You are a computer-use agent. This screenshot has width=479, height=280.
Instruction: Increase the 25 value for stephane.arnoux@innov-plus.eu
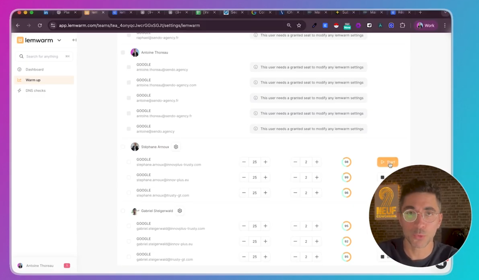[x=265, y=177]
